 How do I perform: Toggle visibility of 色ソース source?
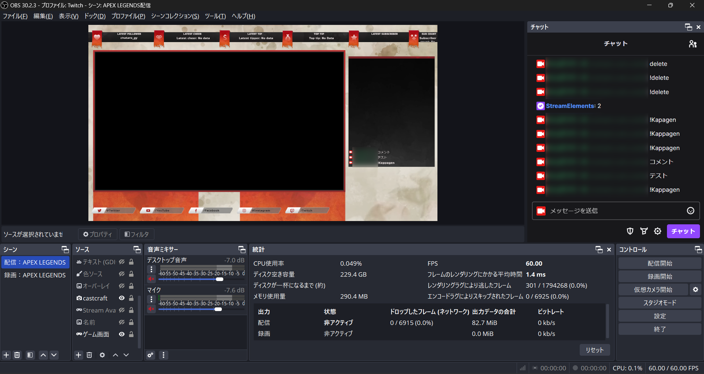point(122,274)
